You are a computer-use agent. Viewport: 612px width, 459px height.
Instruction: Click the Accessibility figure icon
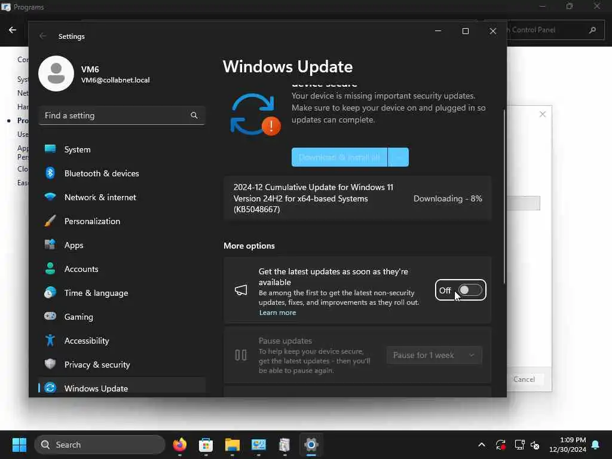[x=50, y=340]
